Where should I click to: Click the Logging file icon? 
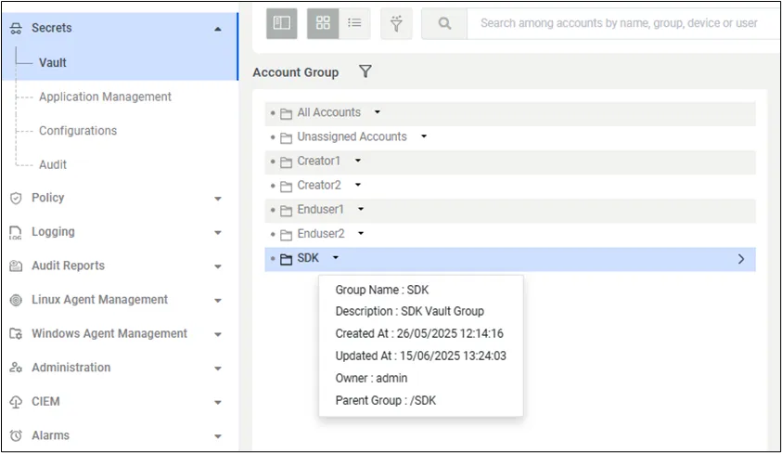(x=16, y=232)
